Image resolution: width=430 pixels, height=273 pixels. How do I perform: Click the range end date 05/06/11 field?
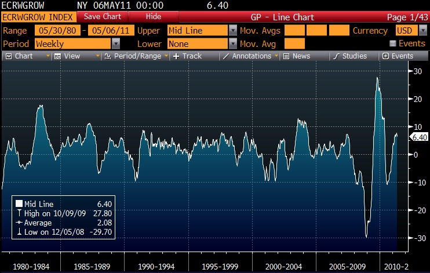(111, 31)
